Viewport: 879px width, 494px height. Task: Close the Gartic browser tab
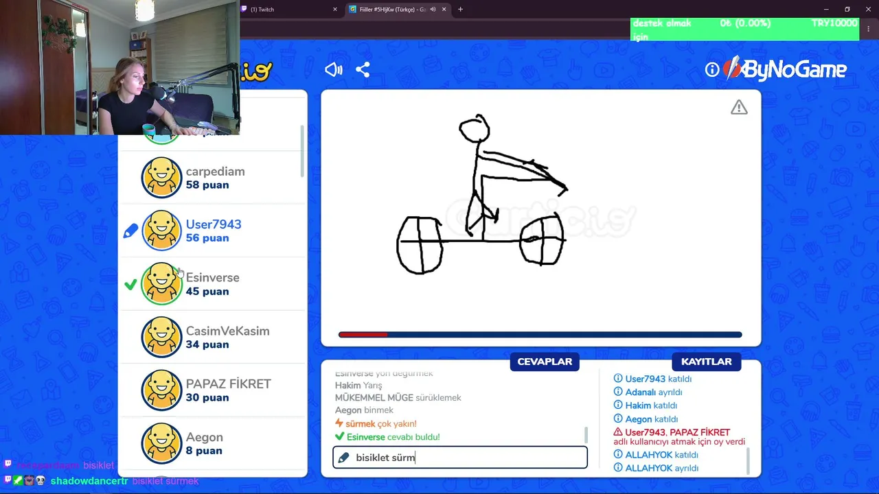pyautogui.click(x=444, y=10)
